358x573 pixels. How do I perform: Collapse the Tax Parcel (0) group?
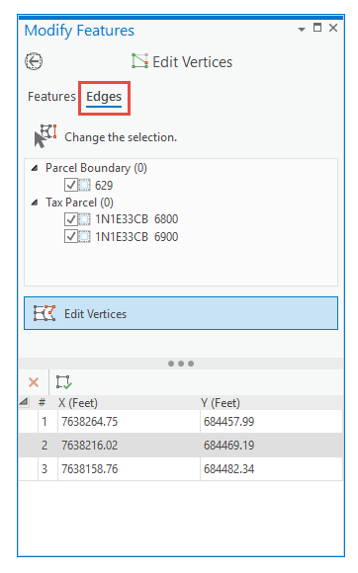(35, 203)
